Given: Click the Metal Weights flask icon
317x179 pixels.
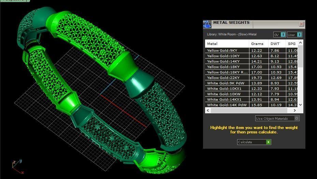Looking at the screenshot, I should (x=207, y=24).
